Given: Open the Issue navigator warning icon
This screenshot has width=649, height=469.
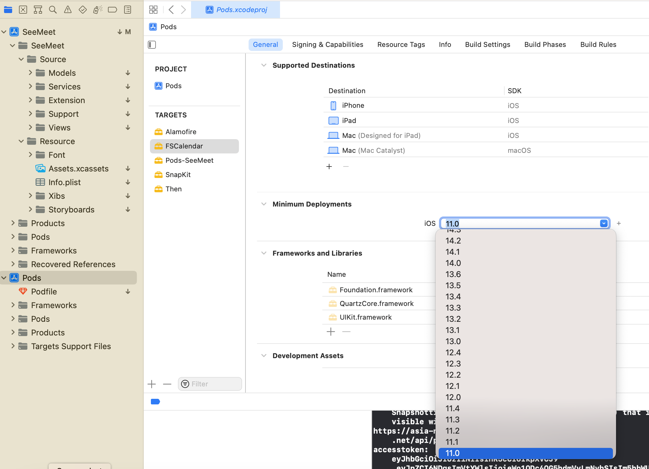Looking at the screenshot, I should (68, 10).
